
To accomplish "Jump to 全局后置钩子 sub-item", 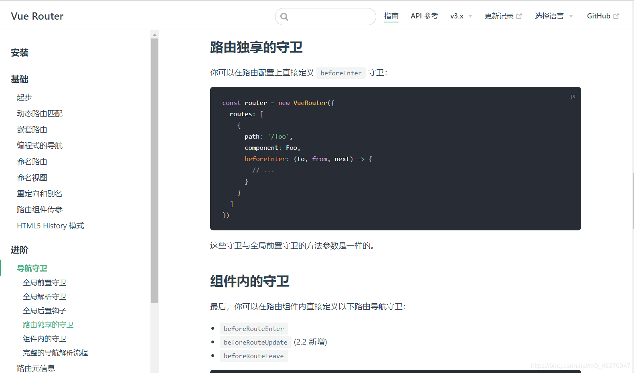I will click(x=45, y=310).
